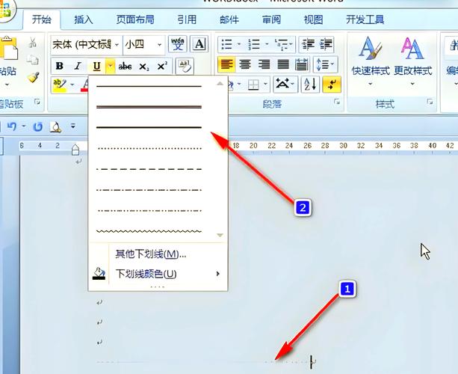The width and height of the screenshot is (458, 374).
Task: Click the Phonetic Guide wén icon
Action: pos(178,44)
